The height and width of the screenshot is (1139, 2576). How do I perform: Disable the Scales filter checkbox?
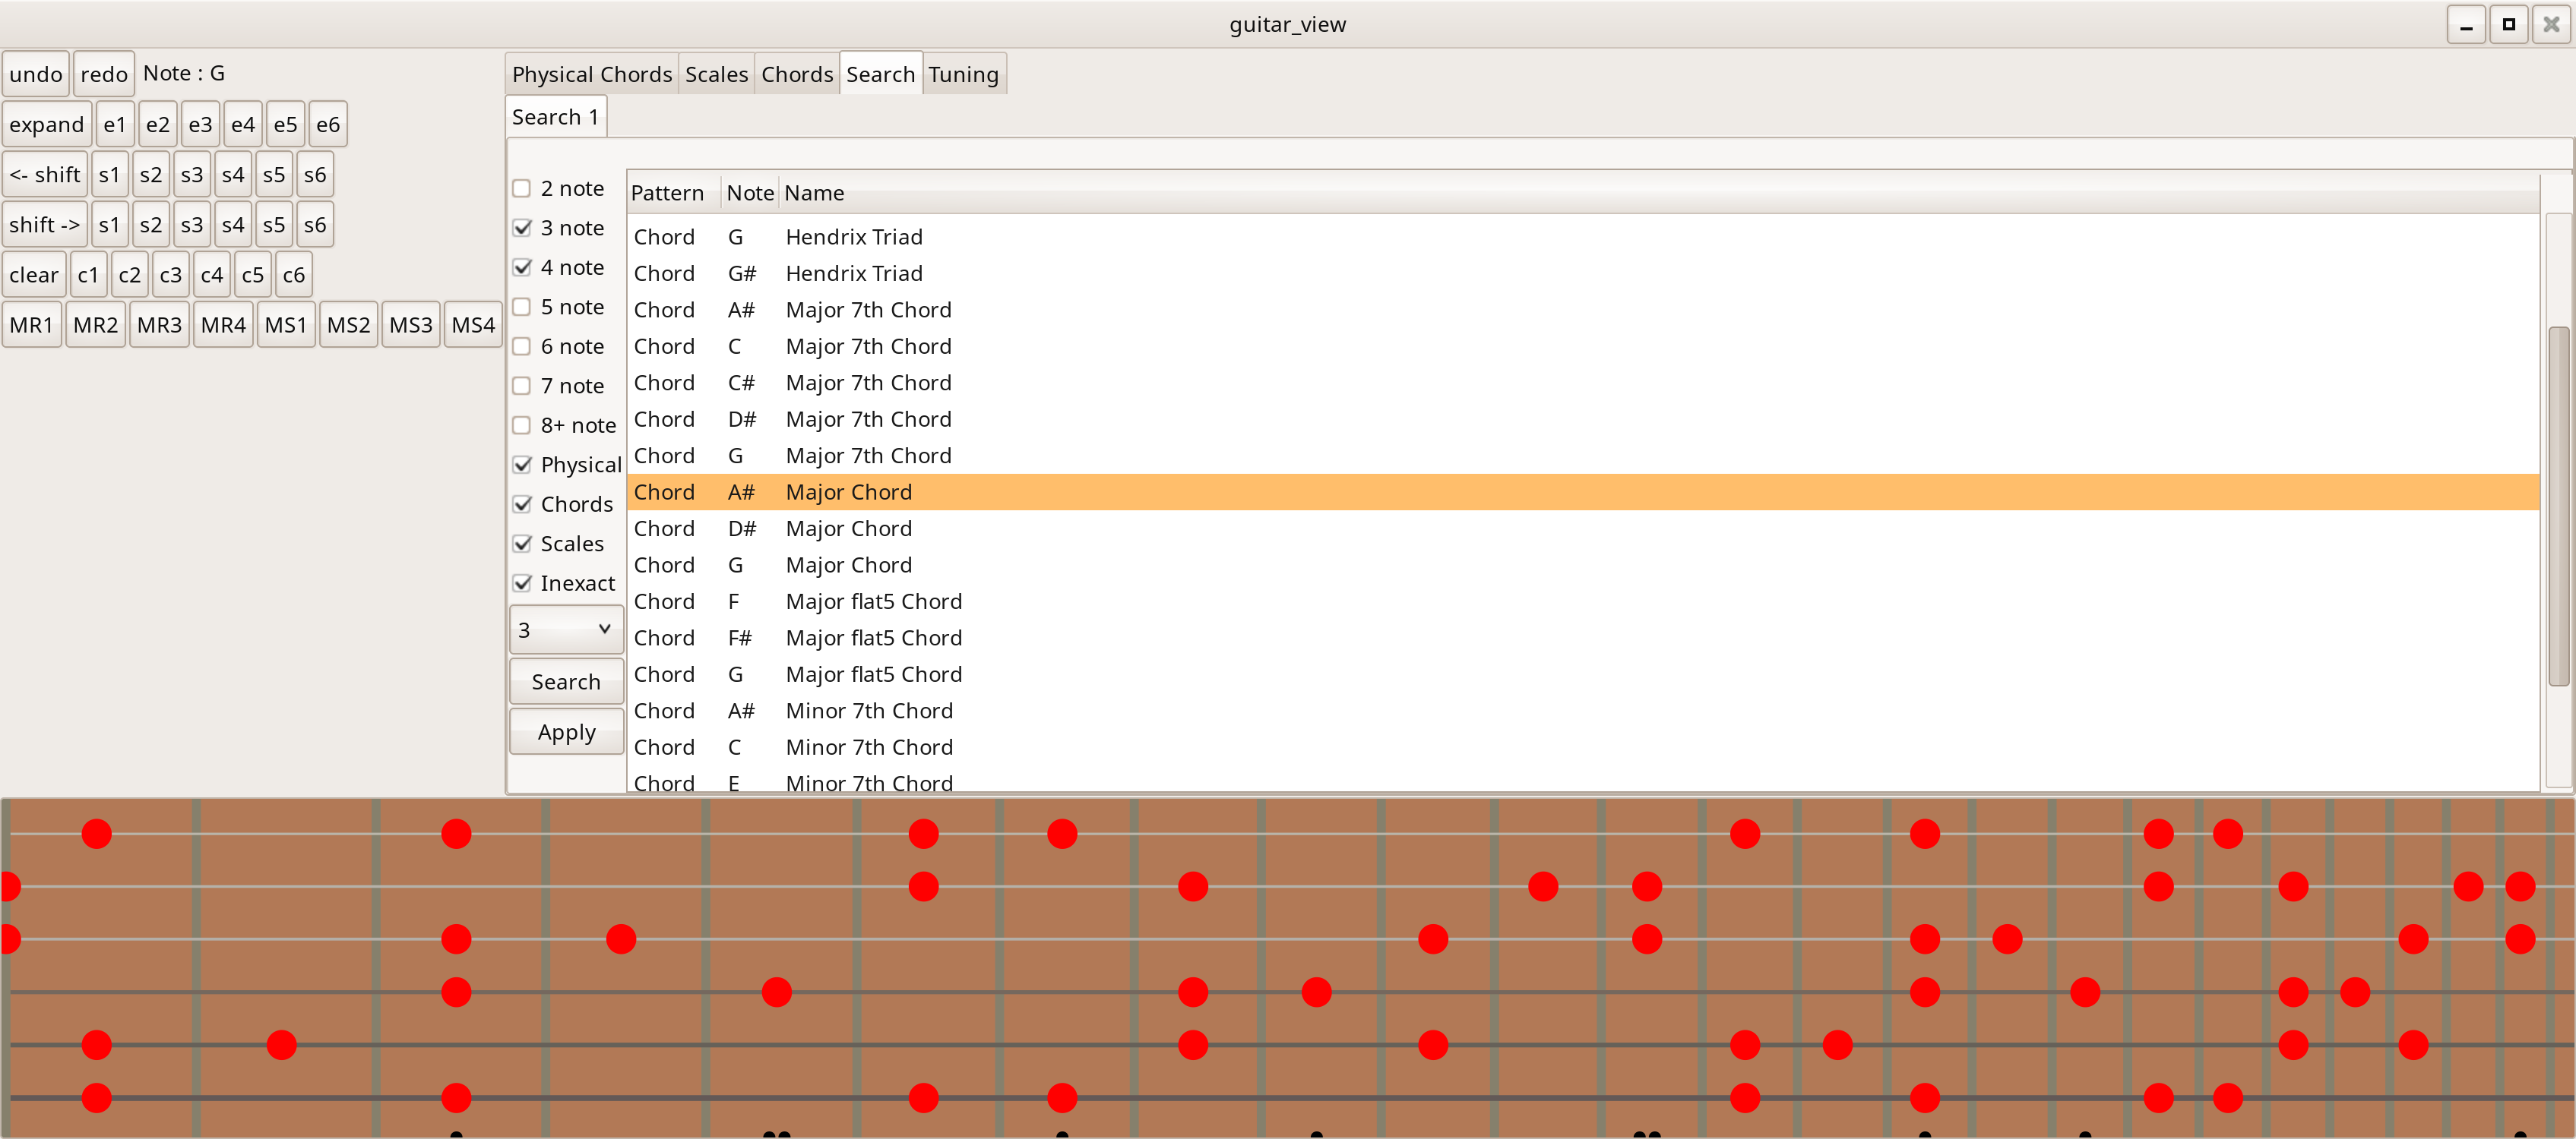[522, 542]
